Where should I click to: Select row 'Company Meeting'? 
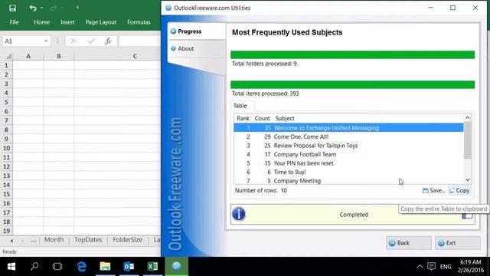348,181
